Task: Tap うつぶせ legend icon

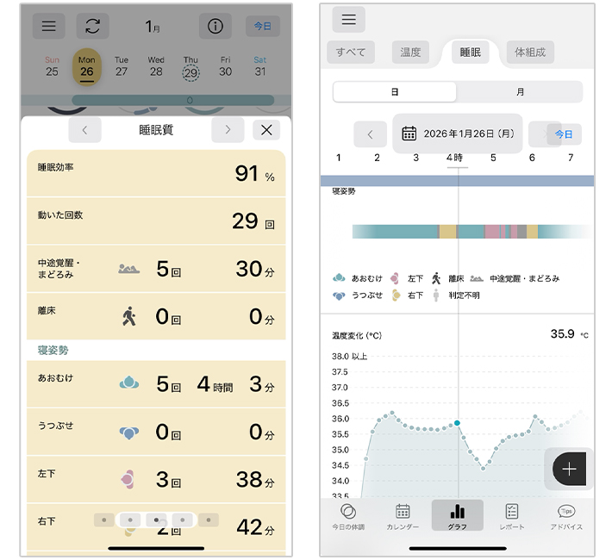Action: pos(339,296)
